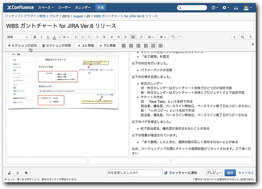Toggle the page layout button
Image resolution: width=262 pixels, height=189 pixels.
click(133, 37)
